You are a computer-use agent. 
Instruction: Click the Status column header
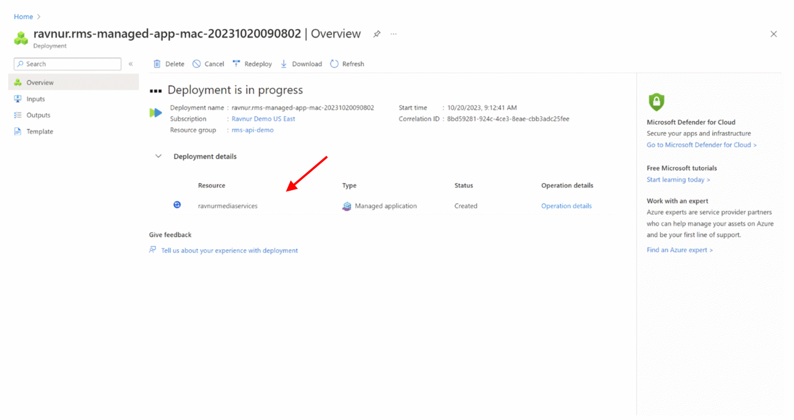(463, 186)
